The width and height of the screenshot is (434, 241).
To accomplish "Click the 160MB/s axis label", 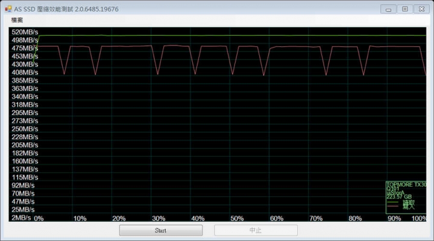I will pos(25,161).
